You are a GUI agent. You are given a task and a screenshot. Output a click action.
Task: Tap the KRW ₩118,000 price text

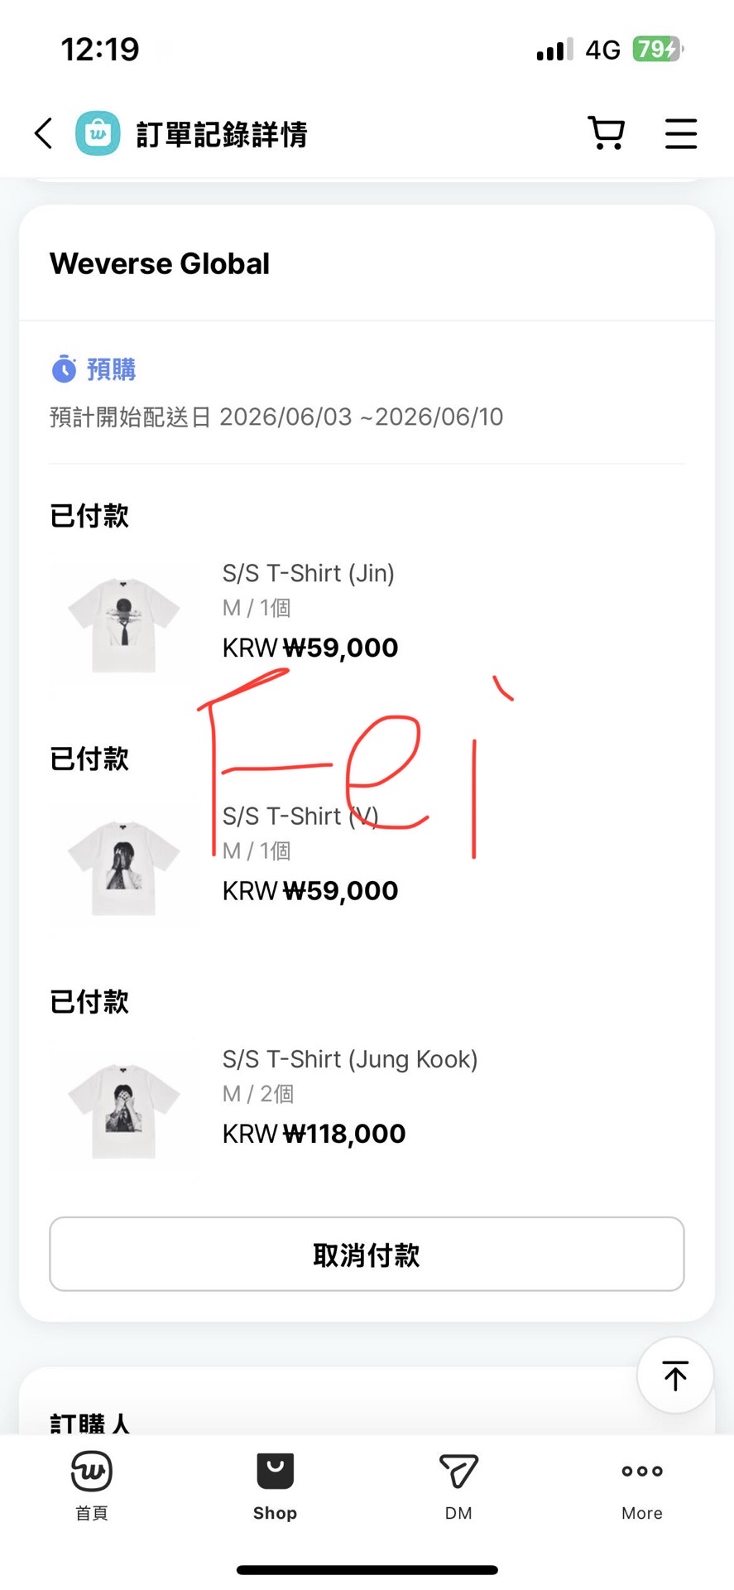click(x=314, y=1134)
